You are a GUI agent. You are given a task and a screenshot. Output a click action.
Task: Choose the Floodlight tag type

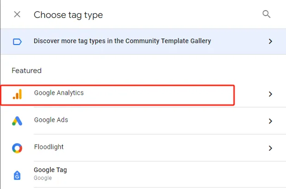(49, 147)
